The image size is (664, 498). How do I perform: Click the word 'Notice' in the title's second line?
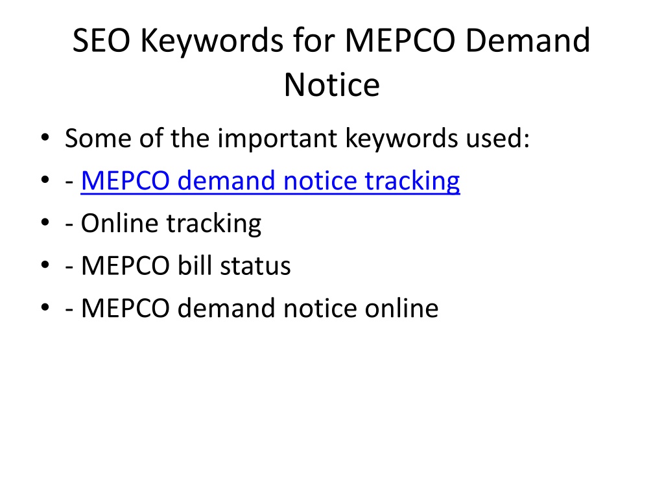click(x=331, y=85)
